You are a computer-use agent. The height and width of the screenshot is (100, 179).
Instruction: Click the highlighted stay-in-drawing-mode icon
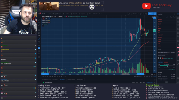(x=39, y=48)
